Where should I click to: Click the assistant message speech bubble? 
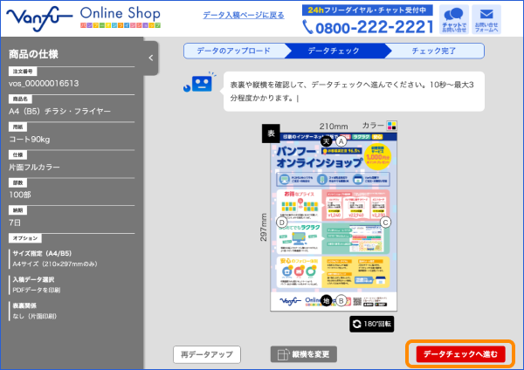354,91
